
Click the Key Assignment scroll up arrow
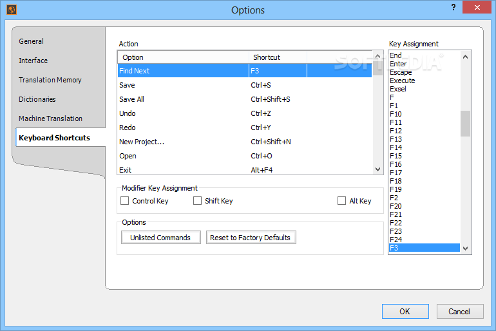click(x=465, y=57)
